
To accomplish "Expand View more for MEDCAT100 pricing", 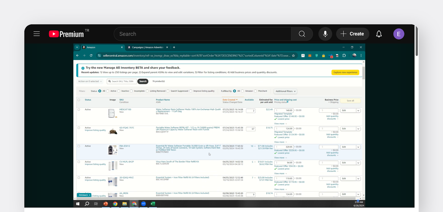I will coord(280,124).
